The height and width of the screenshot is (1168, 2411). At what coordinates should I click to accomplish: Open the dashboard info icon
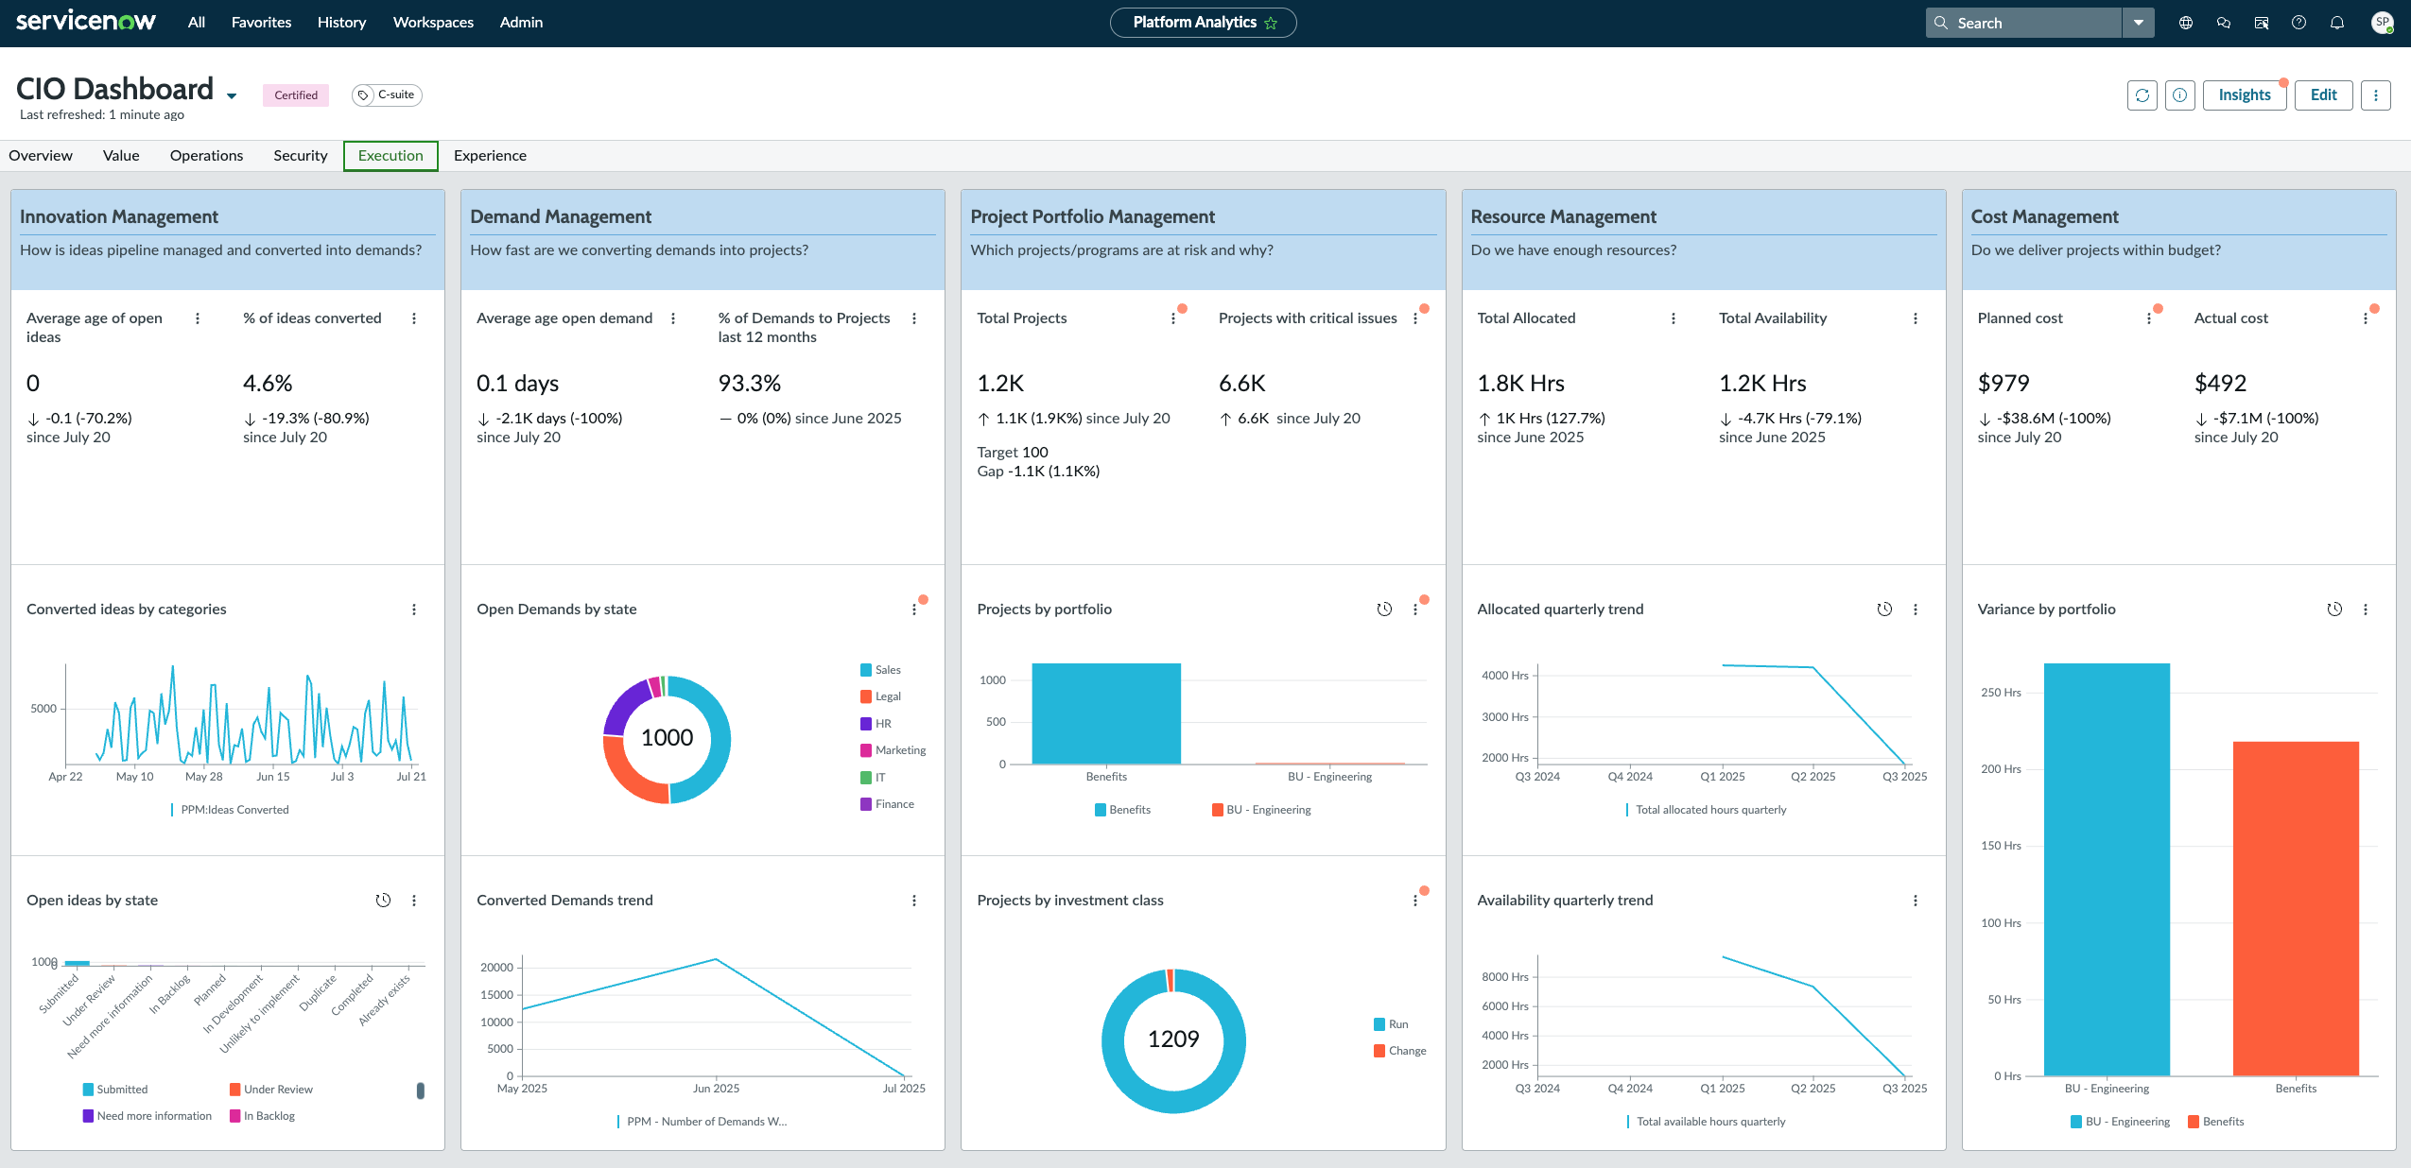pos(2179,95)
